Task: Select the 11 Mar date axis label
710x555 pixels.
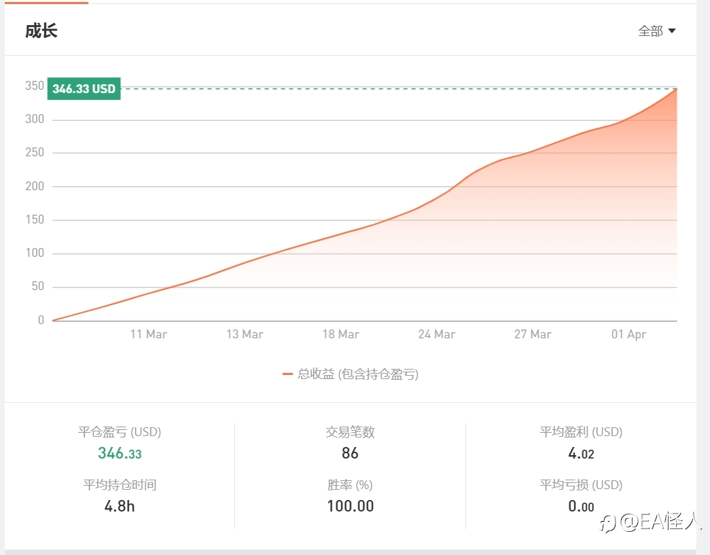Action: point(149,334)
